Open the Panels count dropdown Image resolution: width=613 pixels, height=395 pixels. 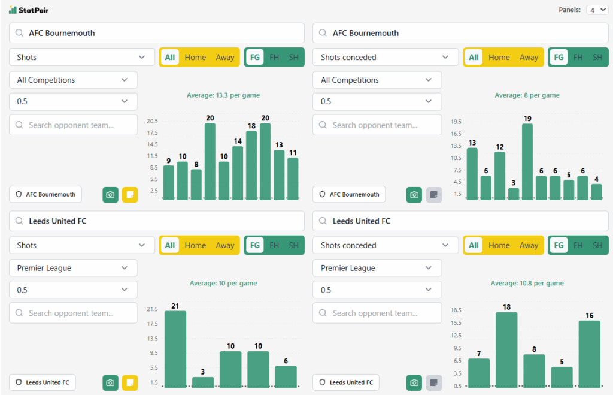pos(597,10)
